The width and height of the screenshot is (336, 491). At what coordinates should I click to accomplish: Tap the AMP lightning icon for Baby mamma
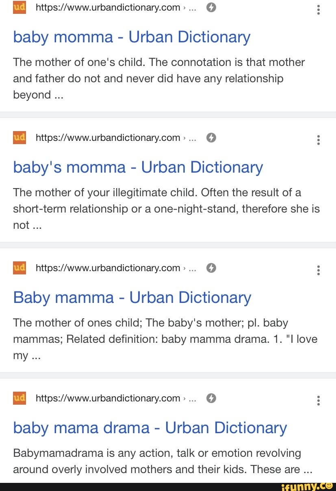(x=211, y=268)
